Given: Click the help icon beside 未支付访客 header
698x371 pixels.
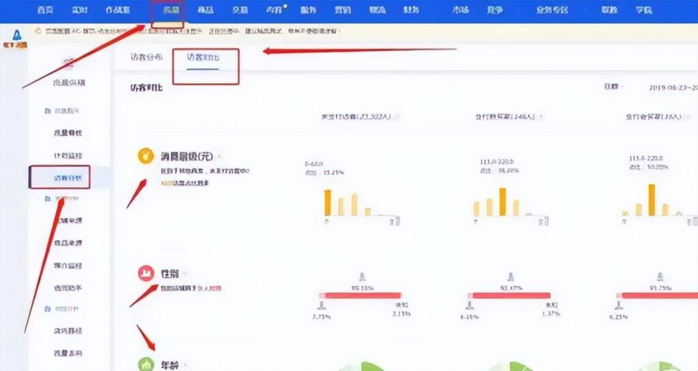Looking at the screenshot, I should point(397,117).
